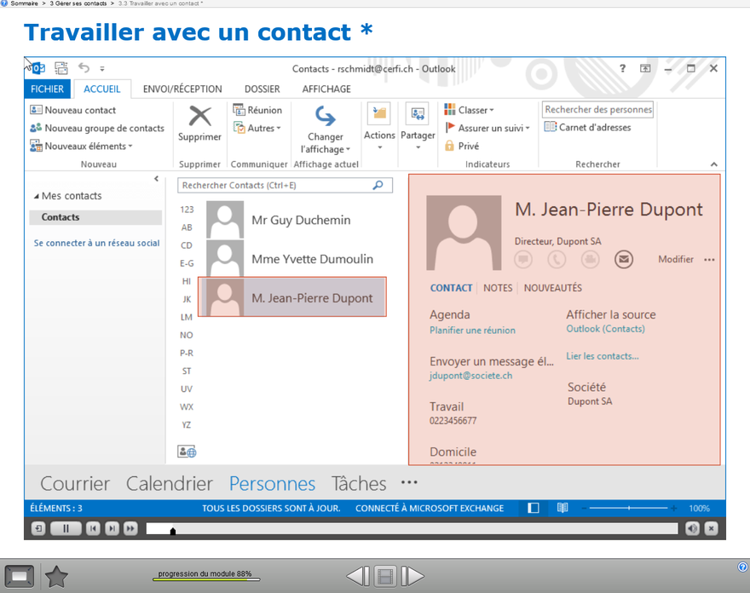Click the search magnifier in Rechercher Contacts

pos(378,185)
